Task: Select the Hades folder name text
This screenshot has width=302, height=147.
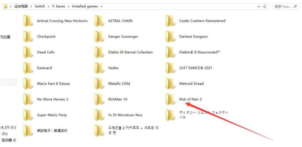Action: [x=113, y=68]
